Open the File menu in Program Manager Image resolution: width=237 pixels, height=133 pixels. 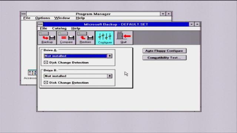tap(27, 18)
